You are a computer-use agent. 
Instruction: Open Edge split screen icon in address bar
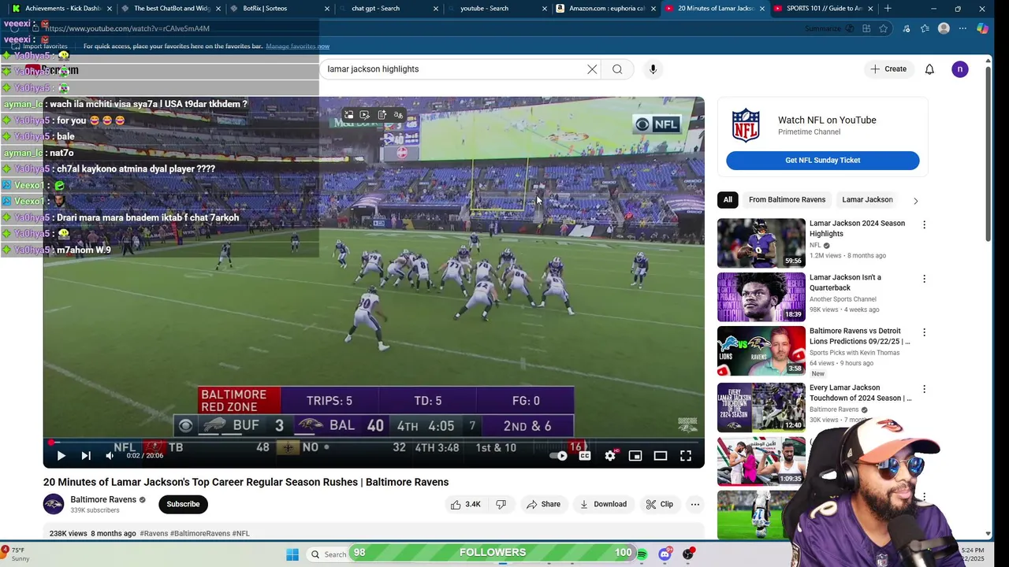(x=866, y=28)
